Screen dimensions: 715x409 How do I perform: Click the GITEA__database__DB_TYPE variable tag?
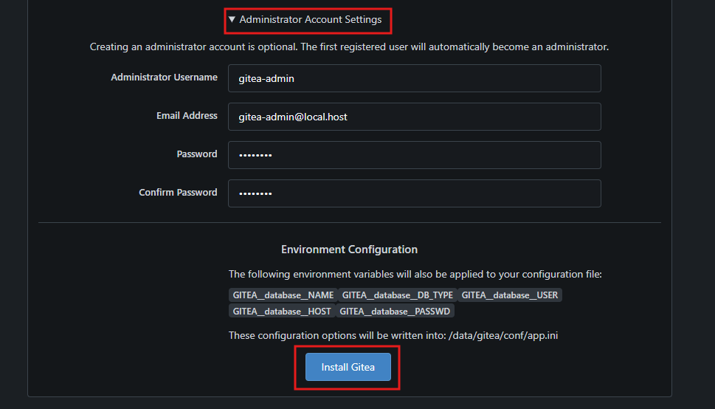tap(398, 295)
